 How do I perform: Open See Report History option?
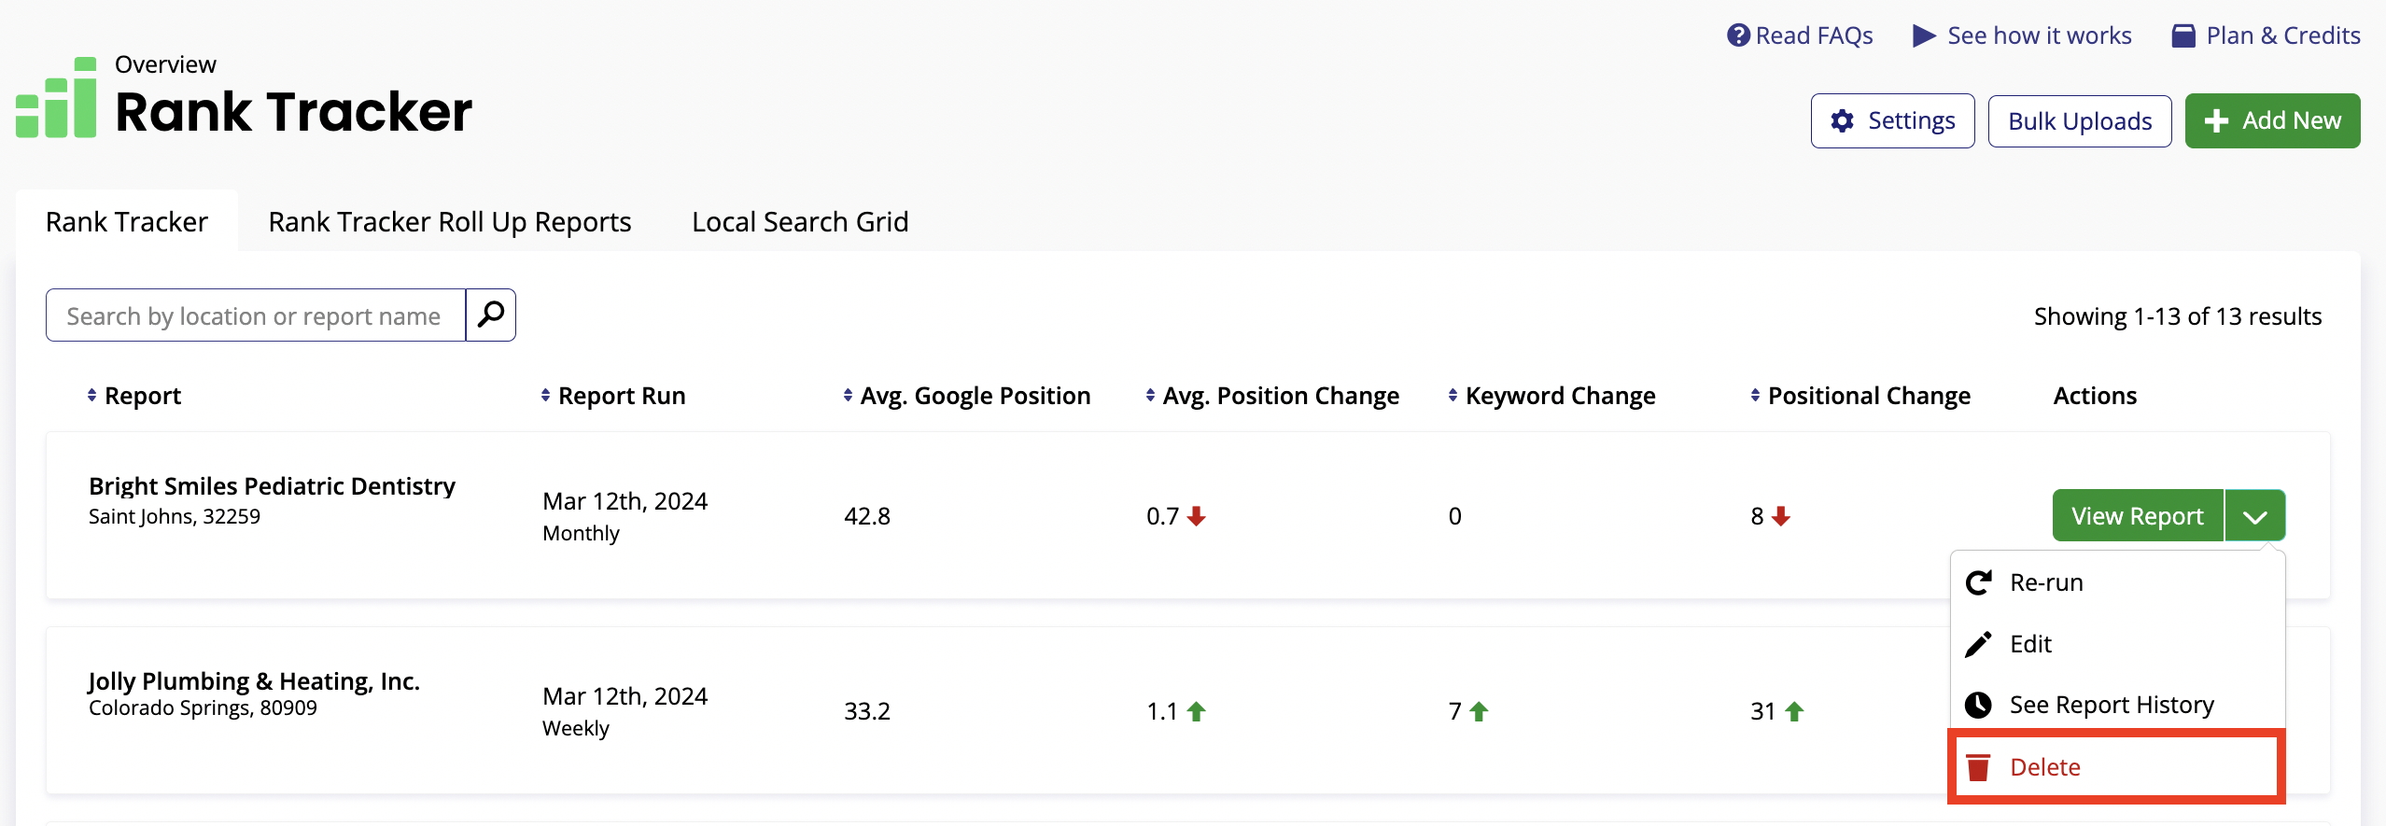click(2111, 705)
